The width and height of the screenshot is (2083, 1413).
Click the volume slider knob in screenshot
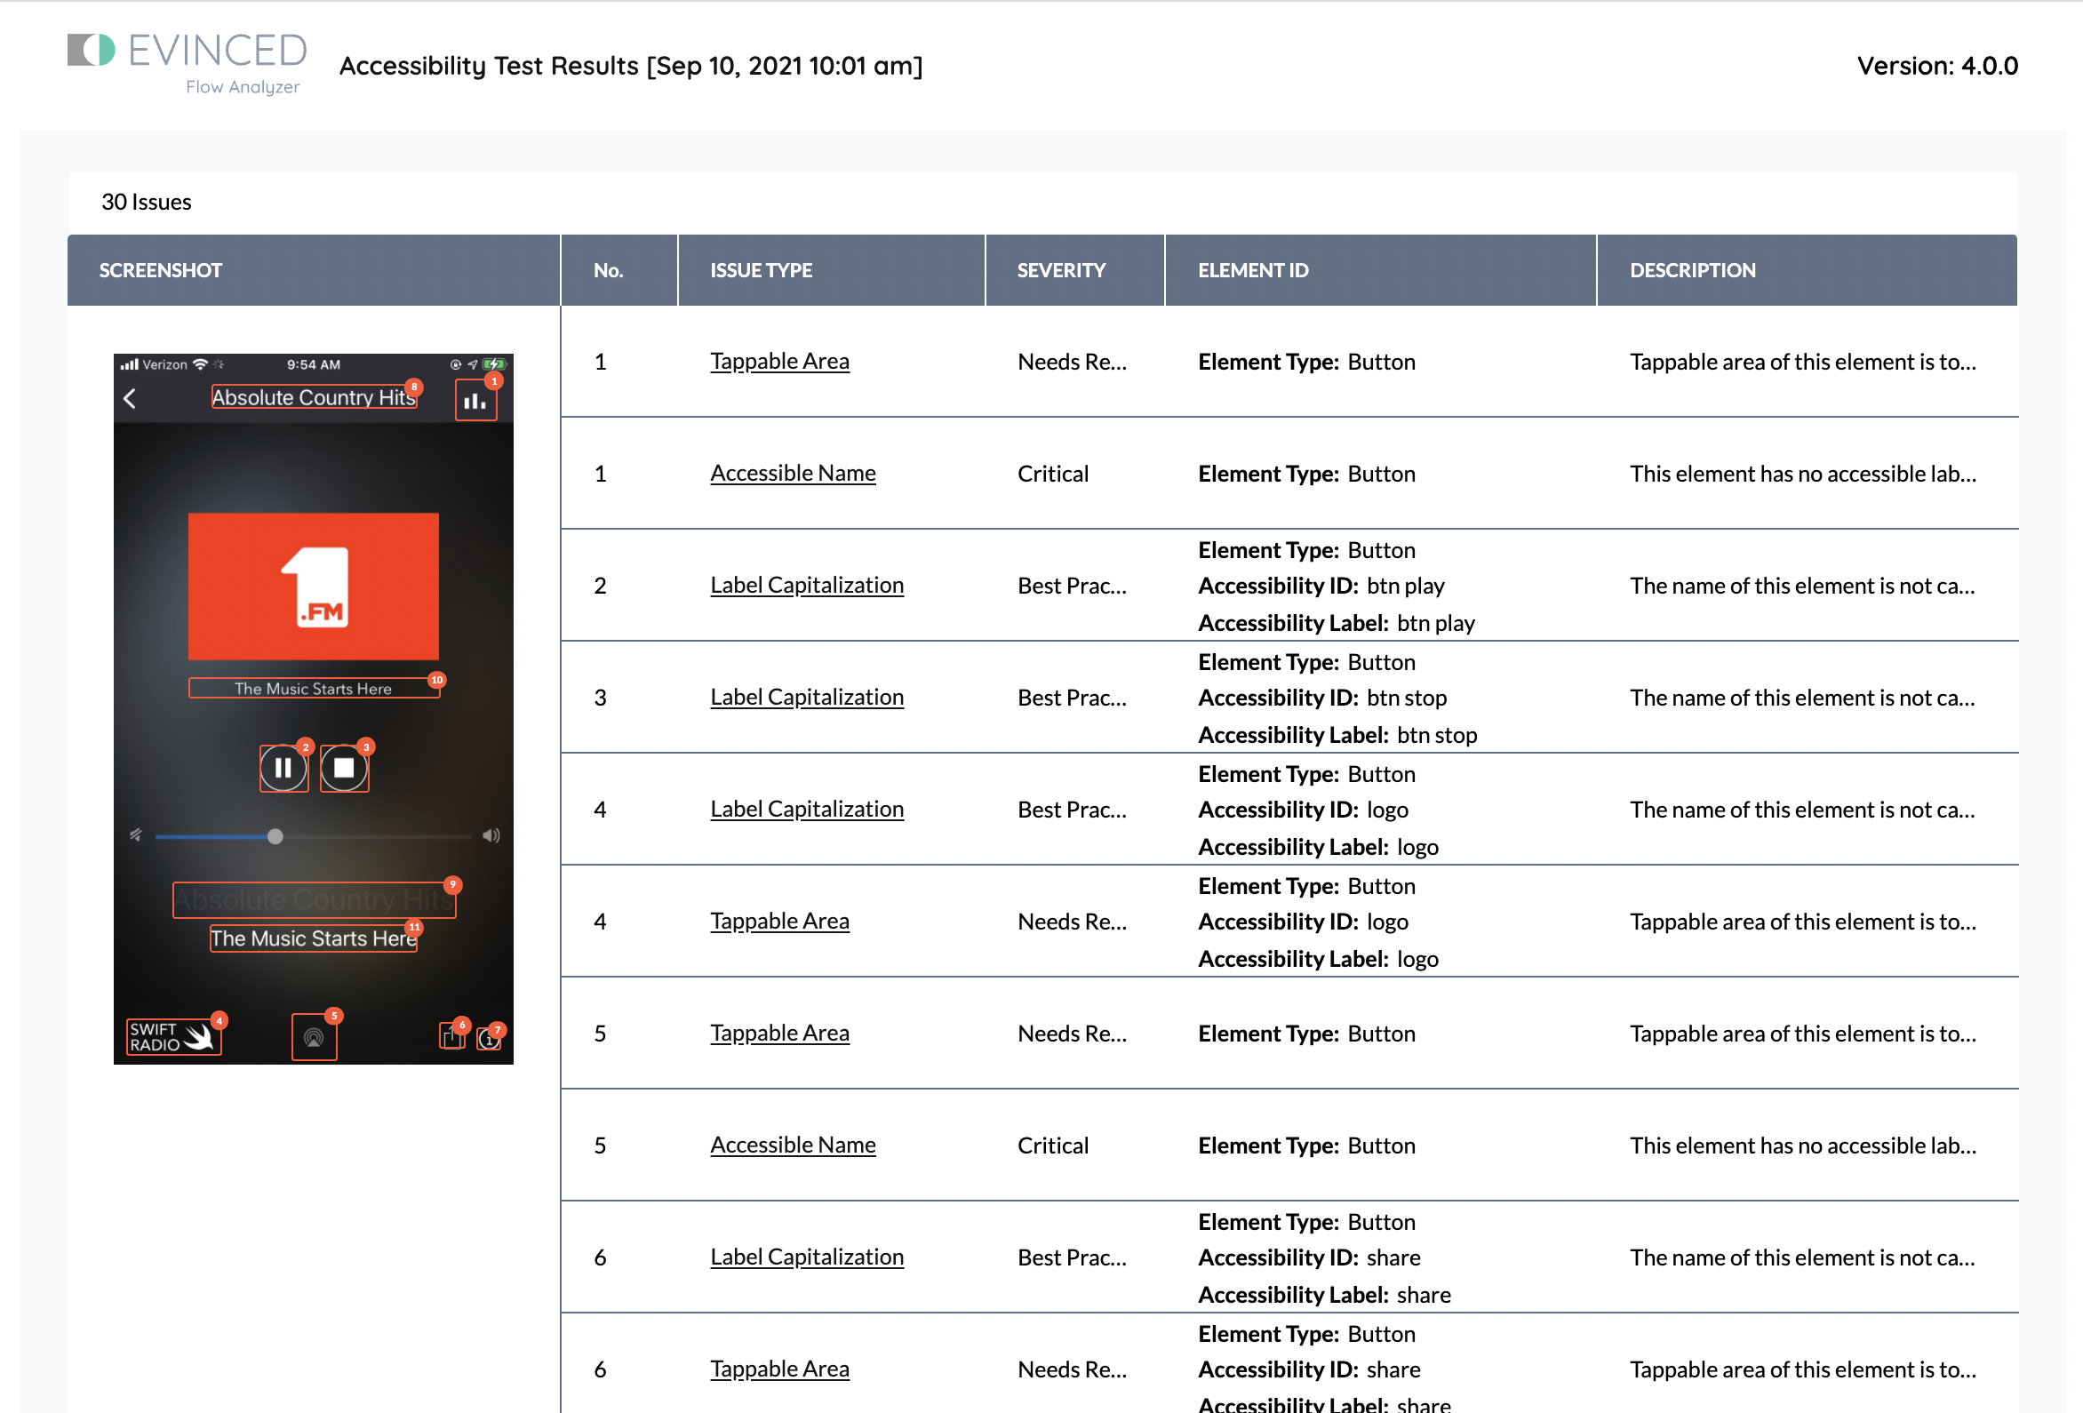point(275,836)
